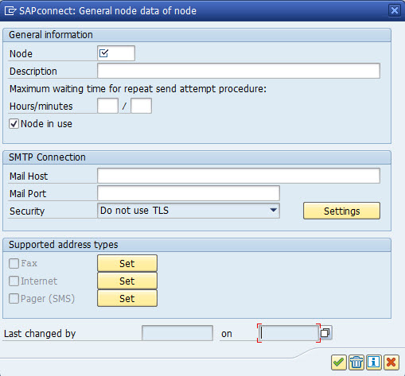Click the Set button for Internet

127,281
